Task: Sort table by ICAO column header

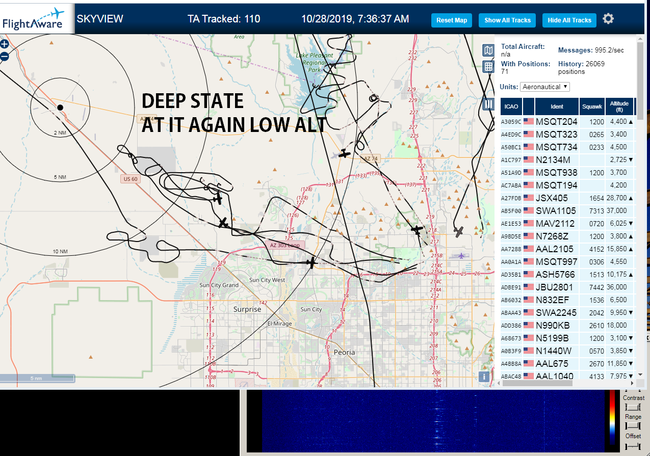Action: 511,106
